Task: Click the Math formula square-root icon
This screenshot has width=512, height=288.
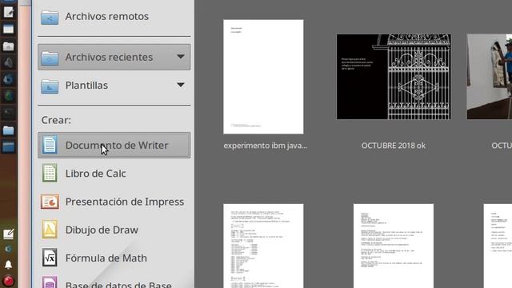Action: coord(50,258)
